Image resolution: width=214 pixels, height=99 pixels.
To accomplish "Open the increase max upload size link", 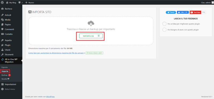I will point(56,53).
